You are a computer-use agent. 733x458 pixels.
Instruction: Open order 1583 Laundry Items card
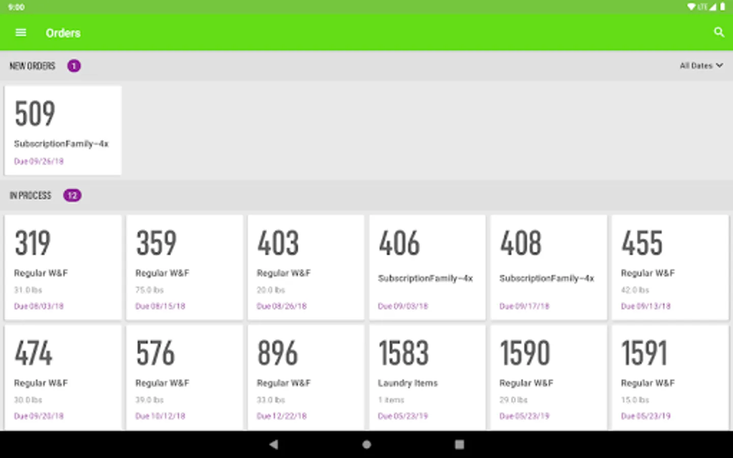[x=427, y=378]
